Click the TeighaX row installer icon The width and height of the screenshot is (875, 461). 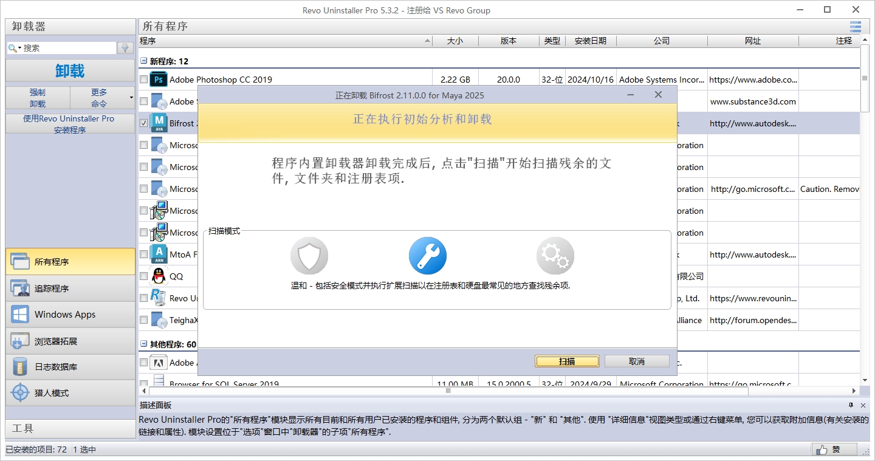click(x=159, y=320)
